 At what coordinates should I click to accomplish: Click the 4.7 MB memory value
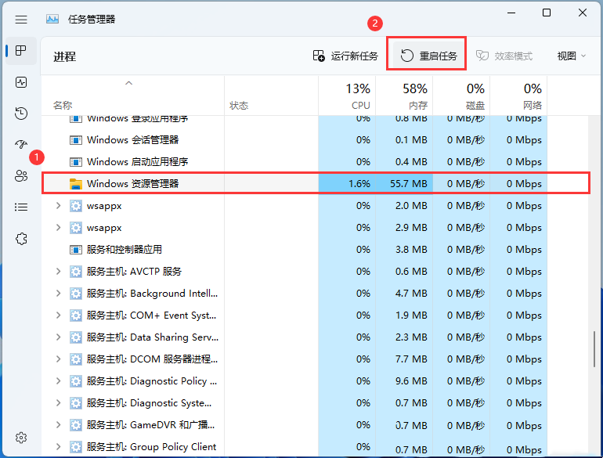coord(411,294)
